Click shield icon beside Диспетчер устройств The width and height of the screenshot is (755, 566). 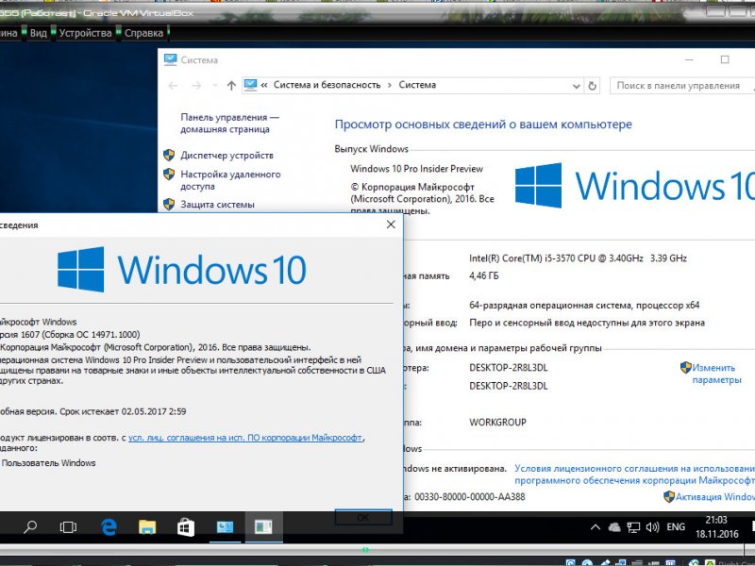[x=169, y=155]
